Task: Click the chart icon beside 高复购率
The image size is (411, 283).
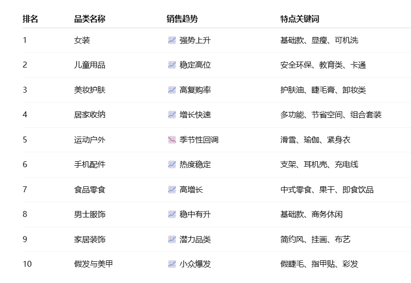Action: coord(172,90)
